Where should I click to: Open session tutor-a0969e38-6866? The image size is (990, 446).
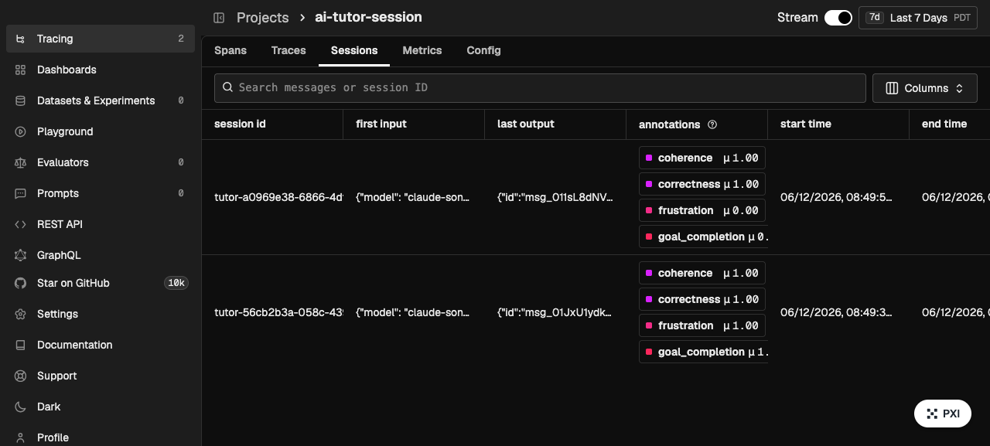278,197
